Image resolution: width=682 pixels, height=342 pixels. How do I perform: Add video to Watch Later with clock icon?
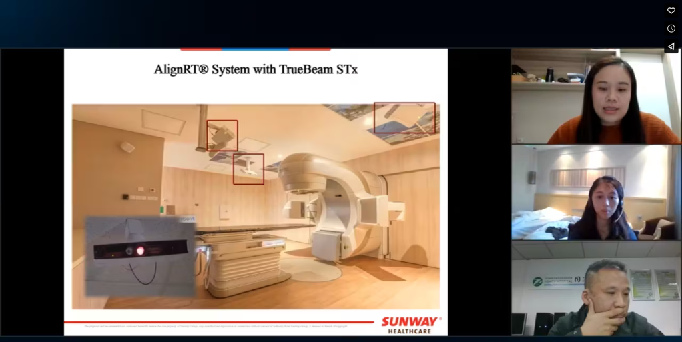(671, 29)
